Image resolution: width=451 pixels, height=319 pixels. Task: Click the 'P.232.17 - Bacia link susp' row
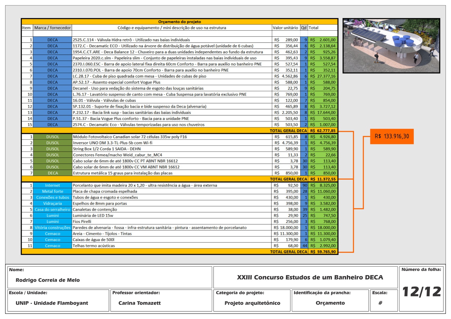coord(179,112)
